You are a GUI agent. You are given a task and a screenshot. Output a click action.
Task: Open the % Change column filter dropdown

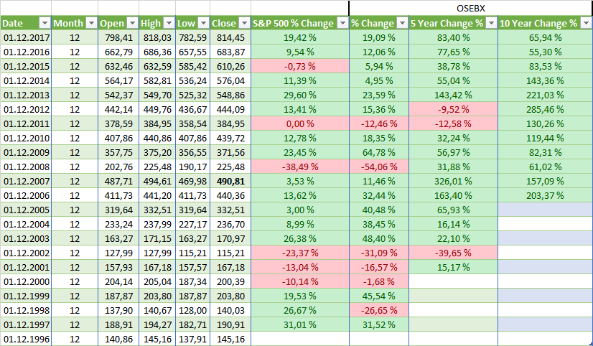click(402, 23)
